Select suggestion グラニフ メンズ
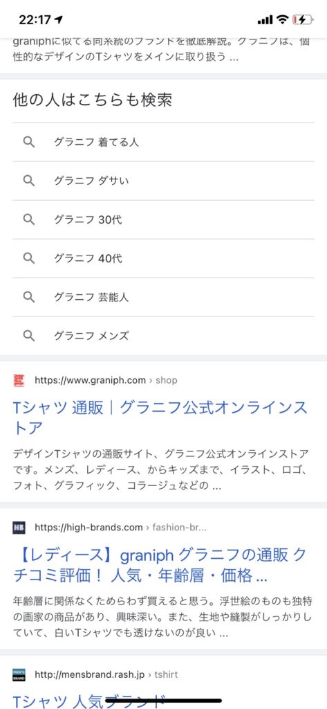The height and width of the screenshot is (709, 327). tap(163, 336)
